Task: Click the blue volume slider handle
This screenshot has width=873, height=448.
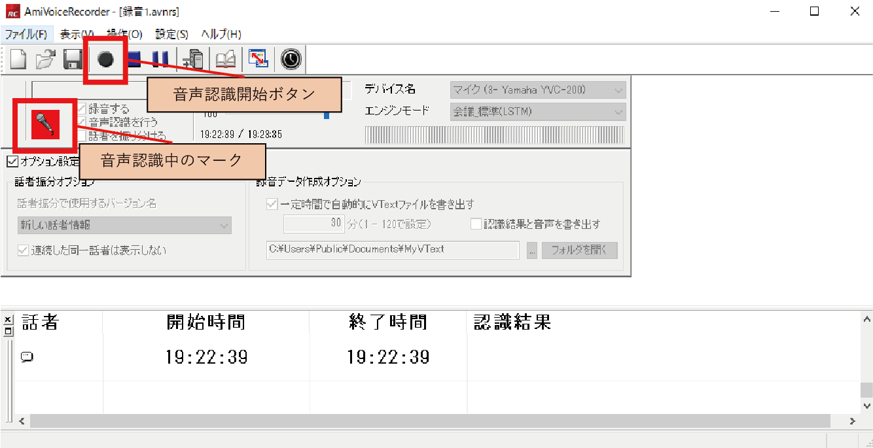Action: point(326,115)
